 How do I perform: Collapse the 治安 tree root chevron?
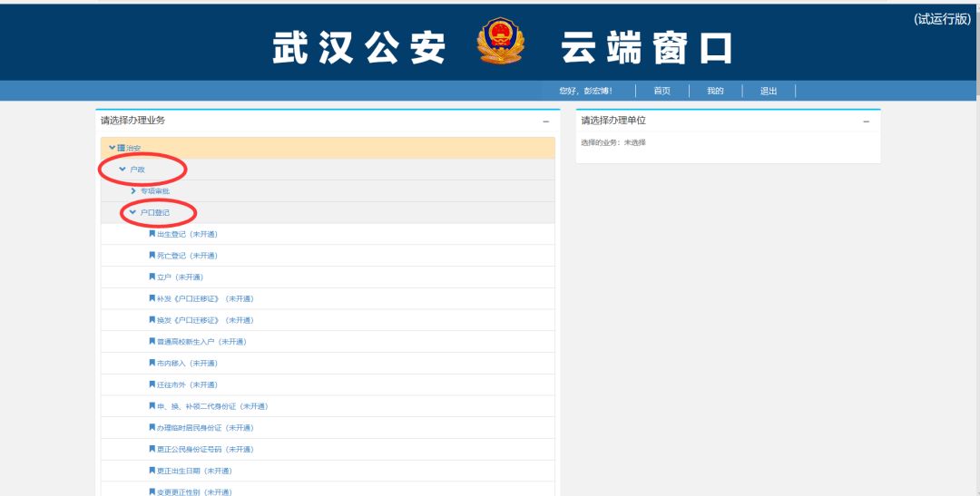(113, 148)
